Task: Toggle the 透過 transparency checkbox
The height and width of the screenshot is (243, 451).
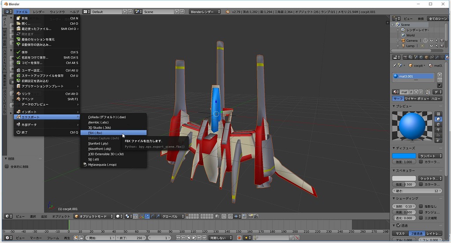Action: tap(399, 225)
